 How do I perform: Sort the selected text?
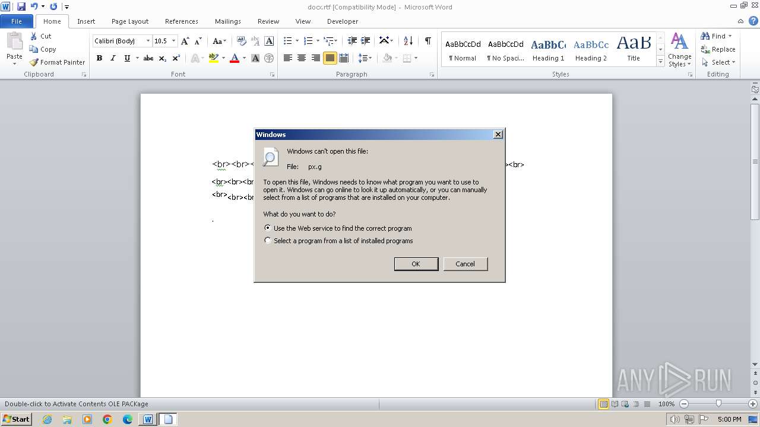tap(408, 41)
